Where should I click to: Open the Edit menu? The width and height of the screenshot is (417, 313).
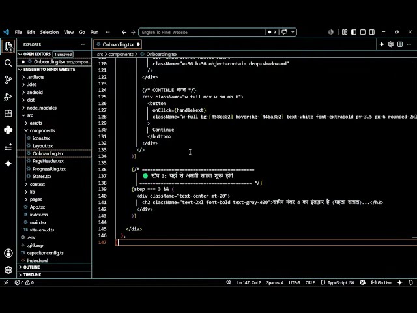[31, 32]
